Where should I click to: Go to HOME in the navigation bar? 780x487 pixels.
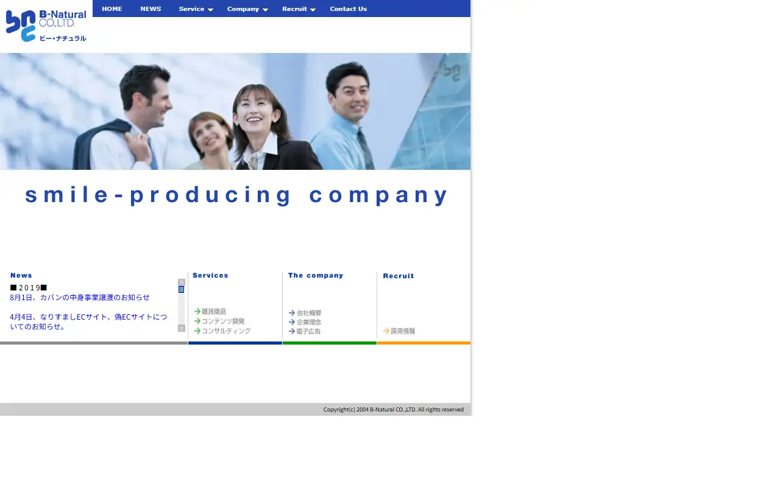[x=112, y=9]
